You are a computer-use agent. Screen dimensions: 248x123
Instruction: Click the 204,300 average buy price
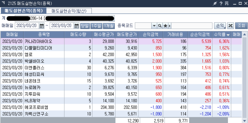click(107, 107)
